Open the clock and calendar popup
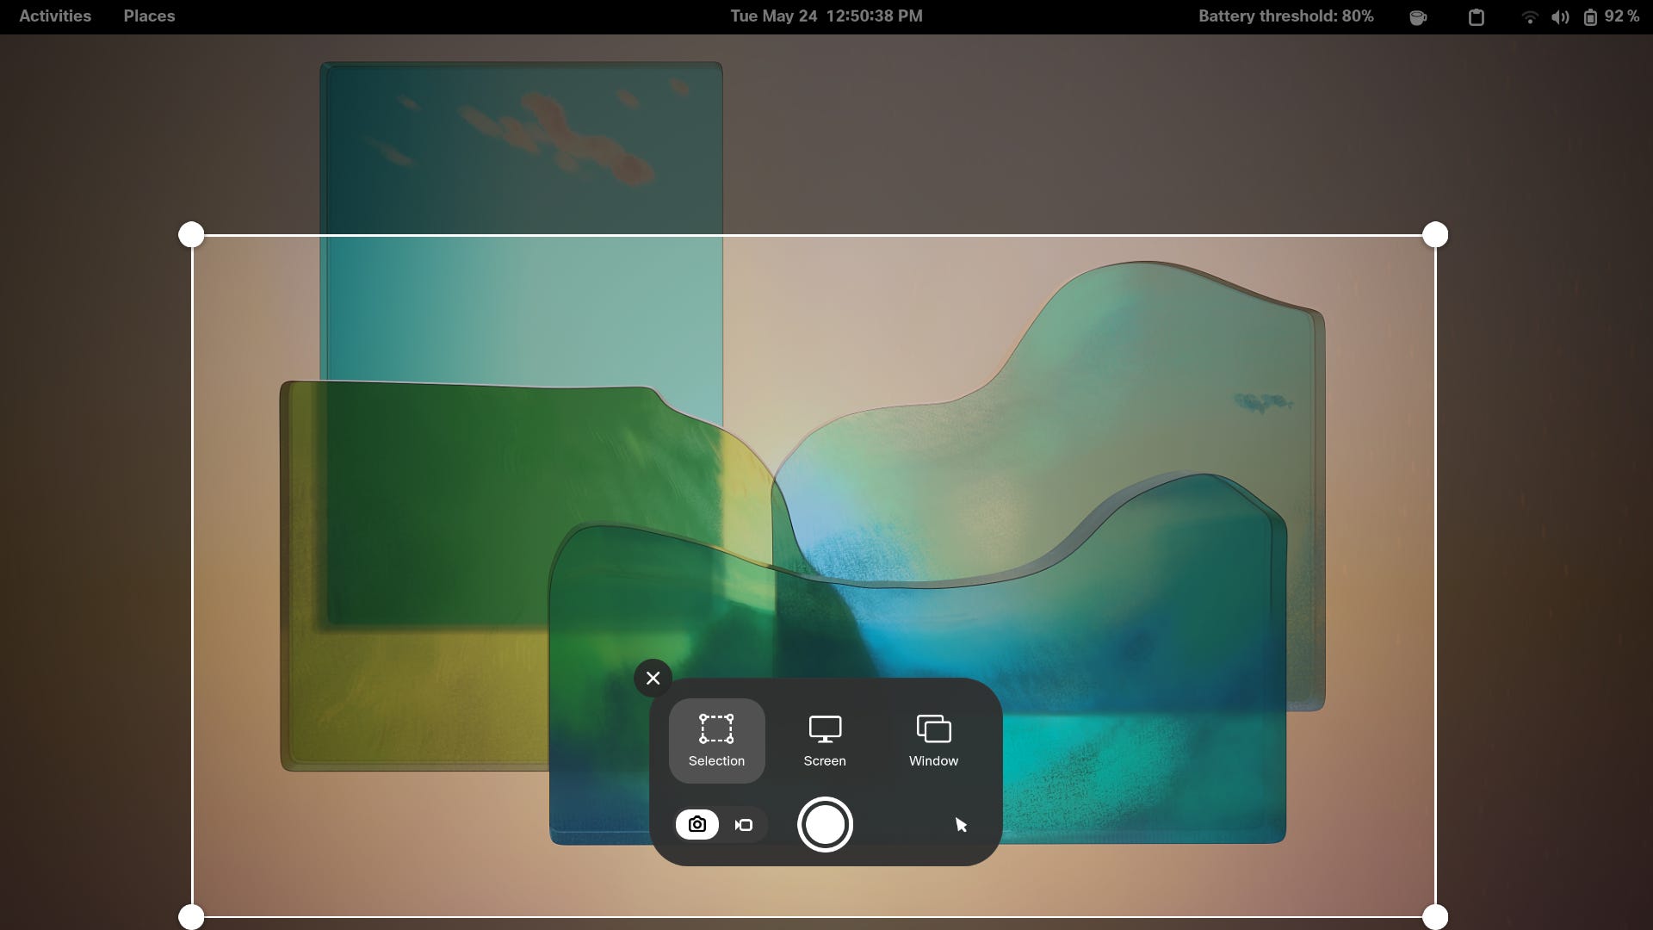1653x930 pixels. pyautogui.click(x=826, y=16)
